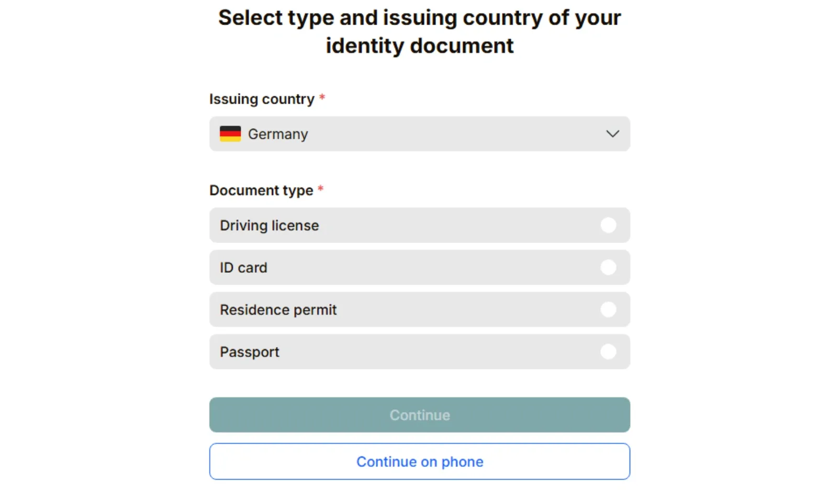Select the ID card radio circle
The height and width of the screenshot is (491, 818).
coord(608,267)
